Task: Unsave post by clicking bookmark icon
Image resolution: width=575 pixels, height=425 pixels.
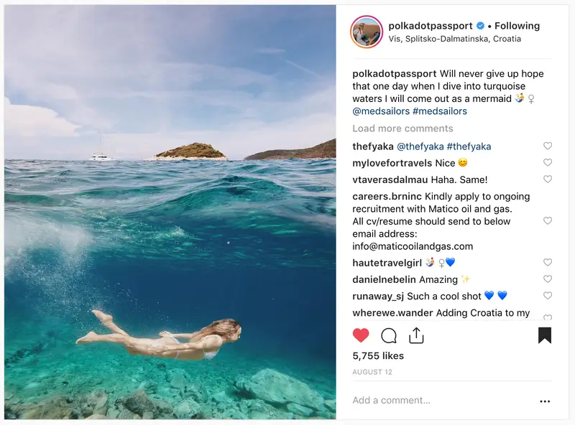Action: pyautogui.click(x=545, y=334)
